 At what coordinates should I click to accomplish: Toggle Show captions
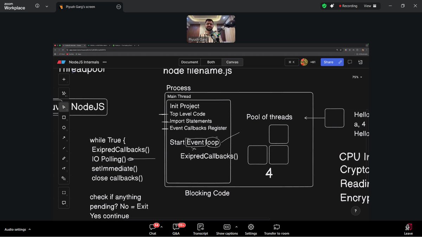(x=227, y=229)
